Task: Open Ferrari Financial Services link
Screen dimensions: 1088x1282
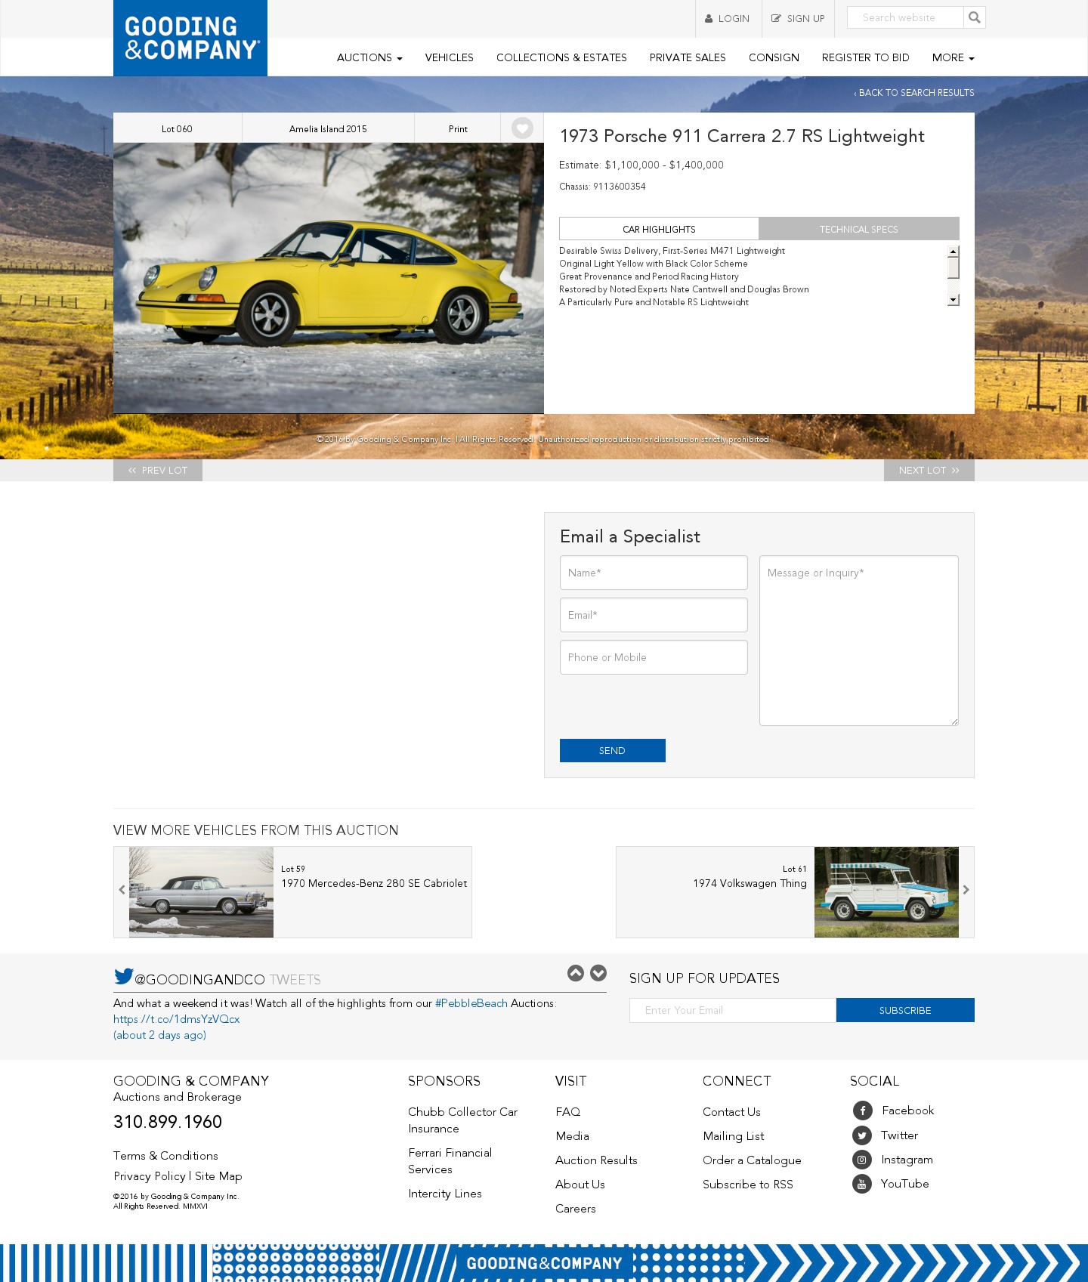Action: (450, 1161)
